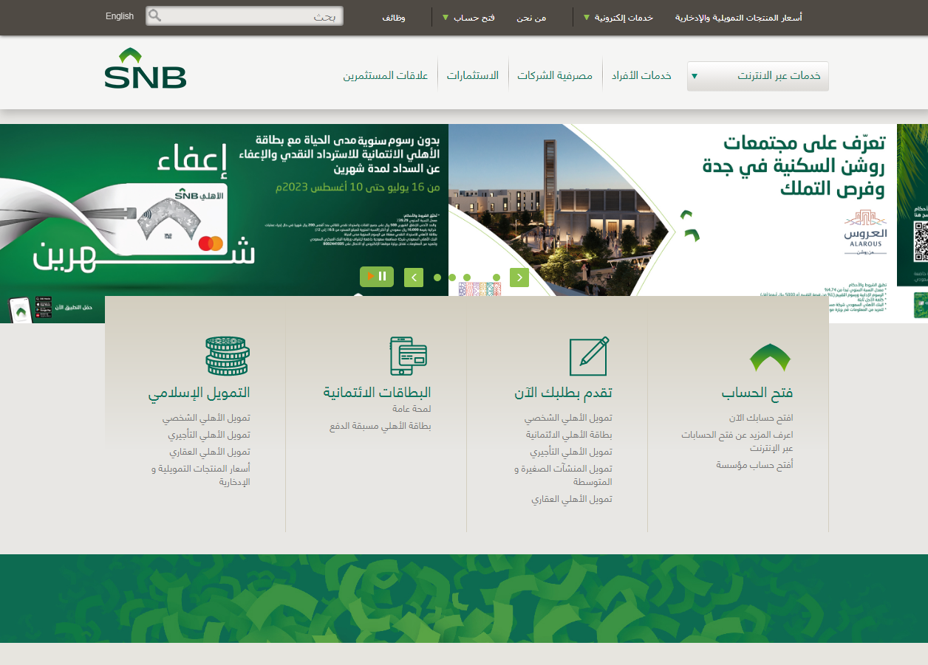Open علاقات المستثمرين menu

386,75
